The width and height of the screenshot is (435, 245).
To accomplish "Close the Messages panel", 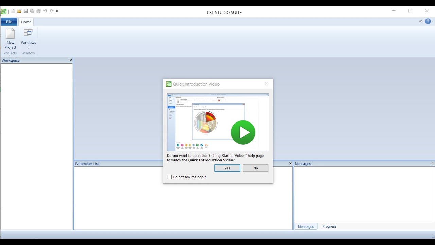I will pyautogui.click(x=433, y=164).
